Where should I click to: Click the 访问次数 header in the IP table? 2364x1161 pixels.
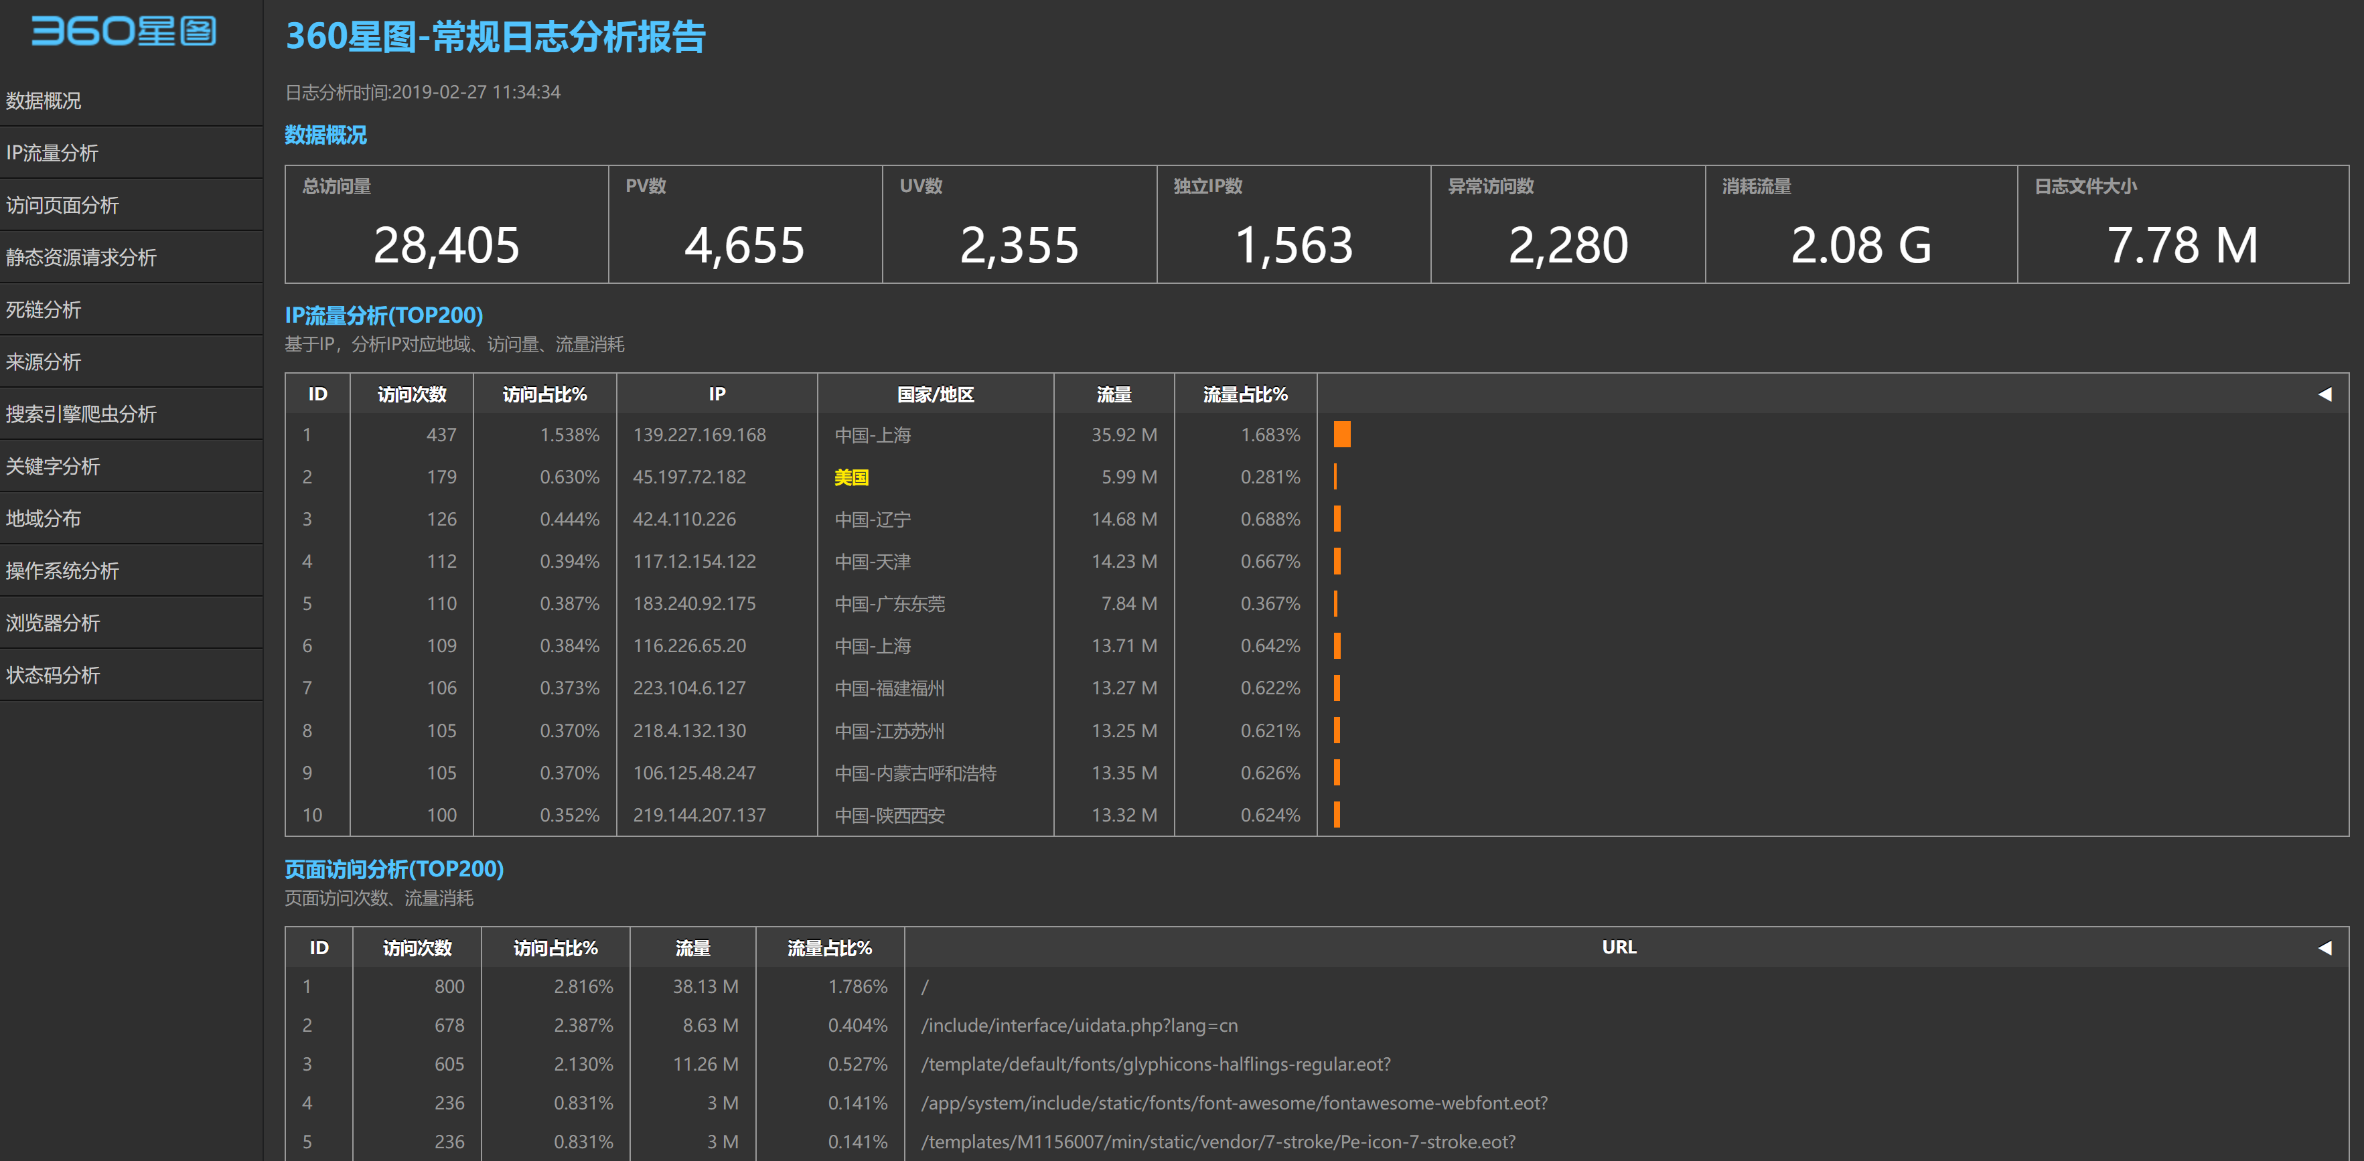tap(412, 394)
